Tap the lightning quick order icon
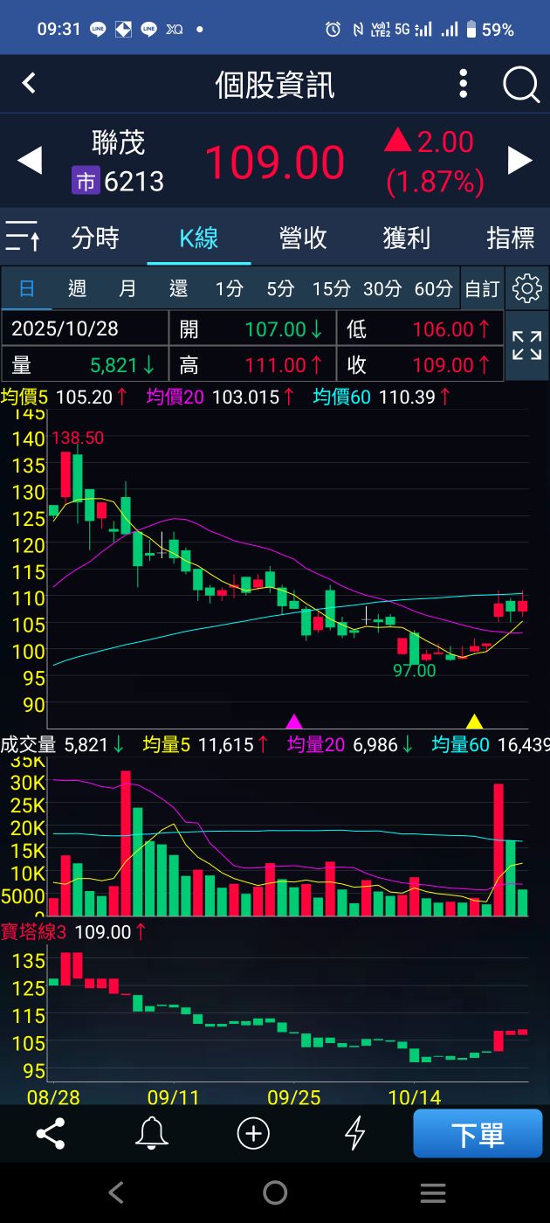 pos(354,1134)
